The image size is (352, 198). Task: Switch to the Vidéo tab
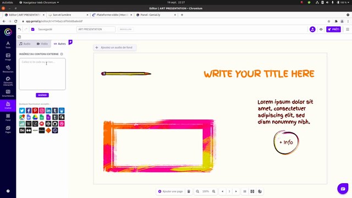click(42, 44)
